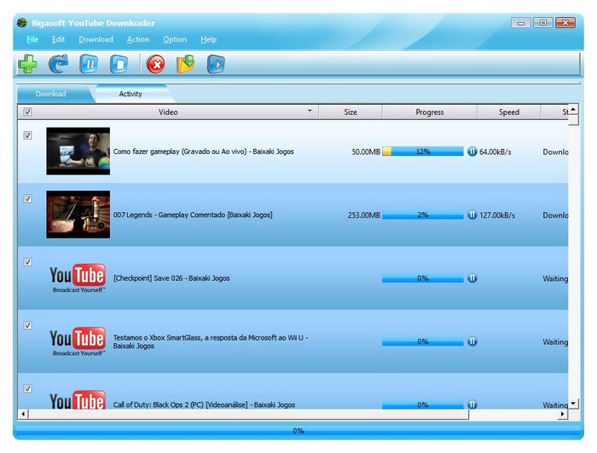Pause the Como fazer gameplay download
This screenshot has height=453, width=597.
[472, 152]
